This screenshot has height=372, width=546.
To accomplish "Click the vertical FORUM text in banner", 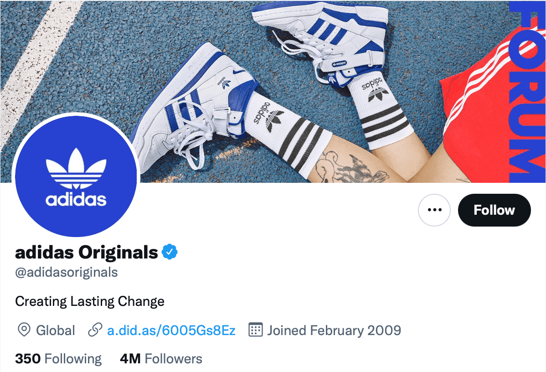I will (x=529, y=91).
